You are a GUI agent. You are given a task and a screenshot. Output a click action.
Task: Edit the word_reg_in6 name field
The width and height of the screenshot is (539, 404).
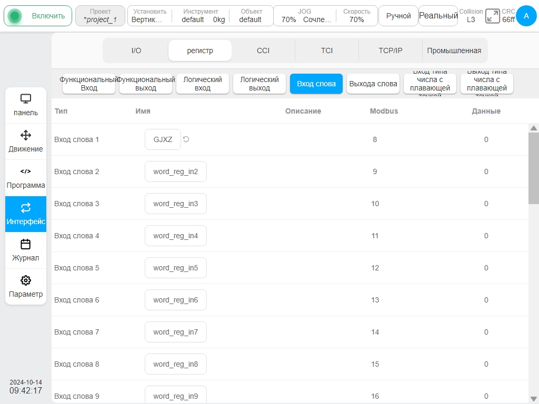tap(176, 300)
